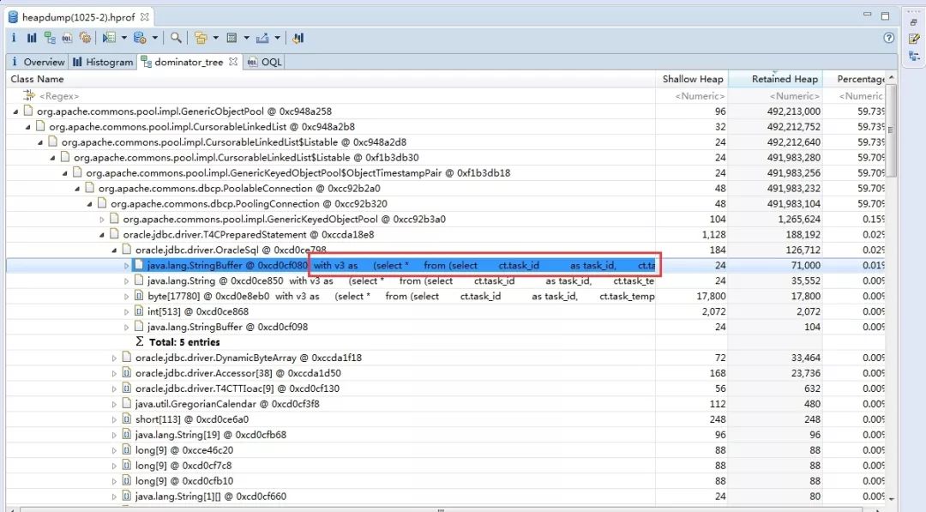Viewport: 926px width, 512px height.
Task: Expand DynamicByteArray @ 0xccda1f18 node
Action: point(115,358)
